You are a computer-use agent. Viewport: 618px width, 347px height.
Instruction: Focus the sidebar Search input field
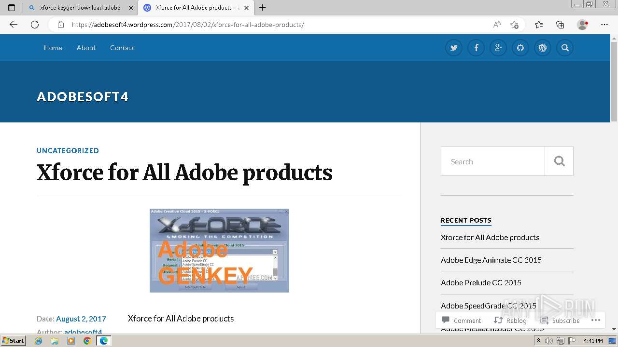pos(493,161)
